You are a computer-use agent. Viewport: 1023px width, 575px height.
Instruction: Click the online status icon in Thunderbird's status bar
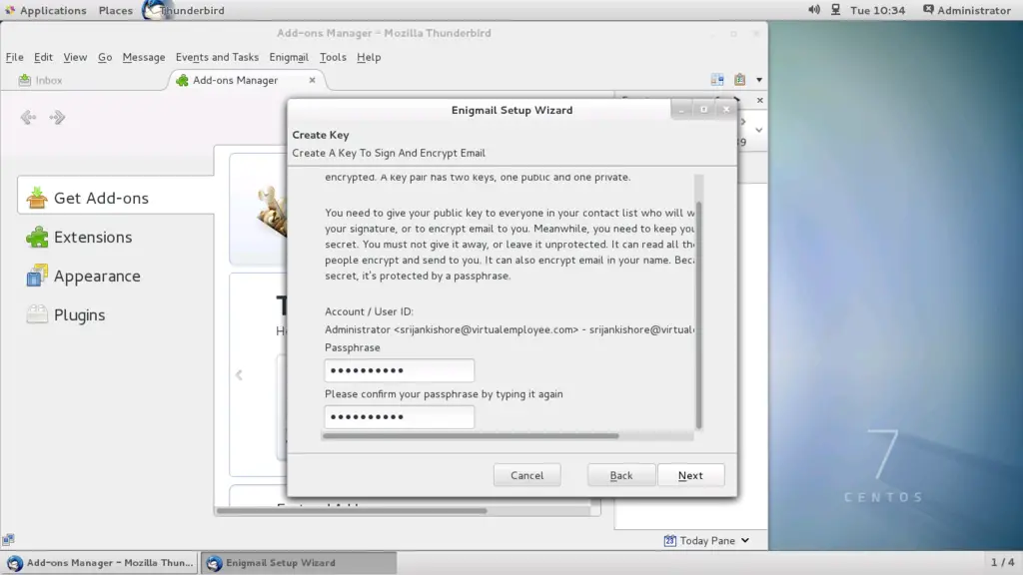pos(8,539)
